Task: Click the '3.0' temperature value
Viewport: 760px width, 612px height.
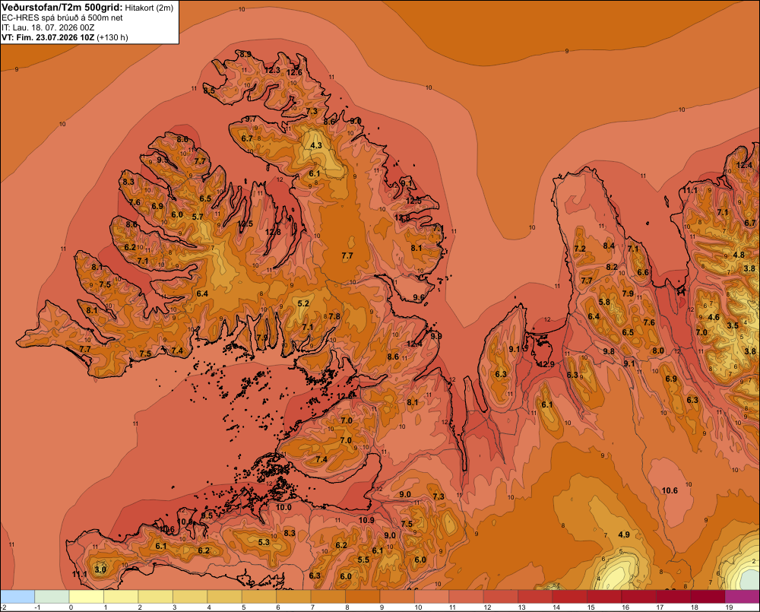Action: point(100,569)
